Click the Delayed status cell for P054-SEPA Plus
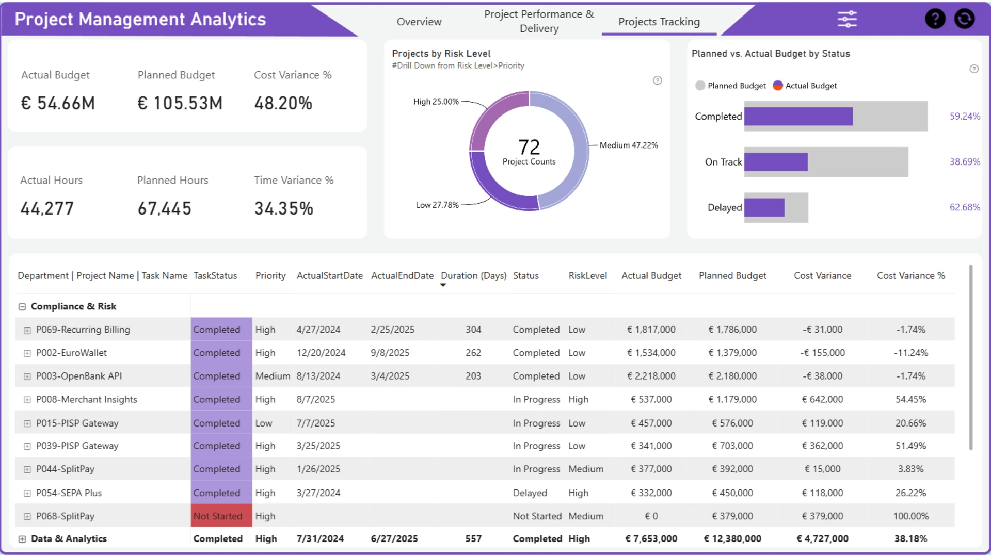This screenshot has width=991, height=557. [x=530, y=493]
